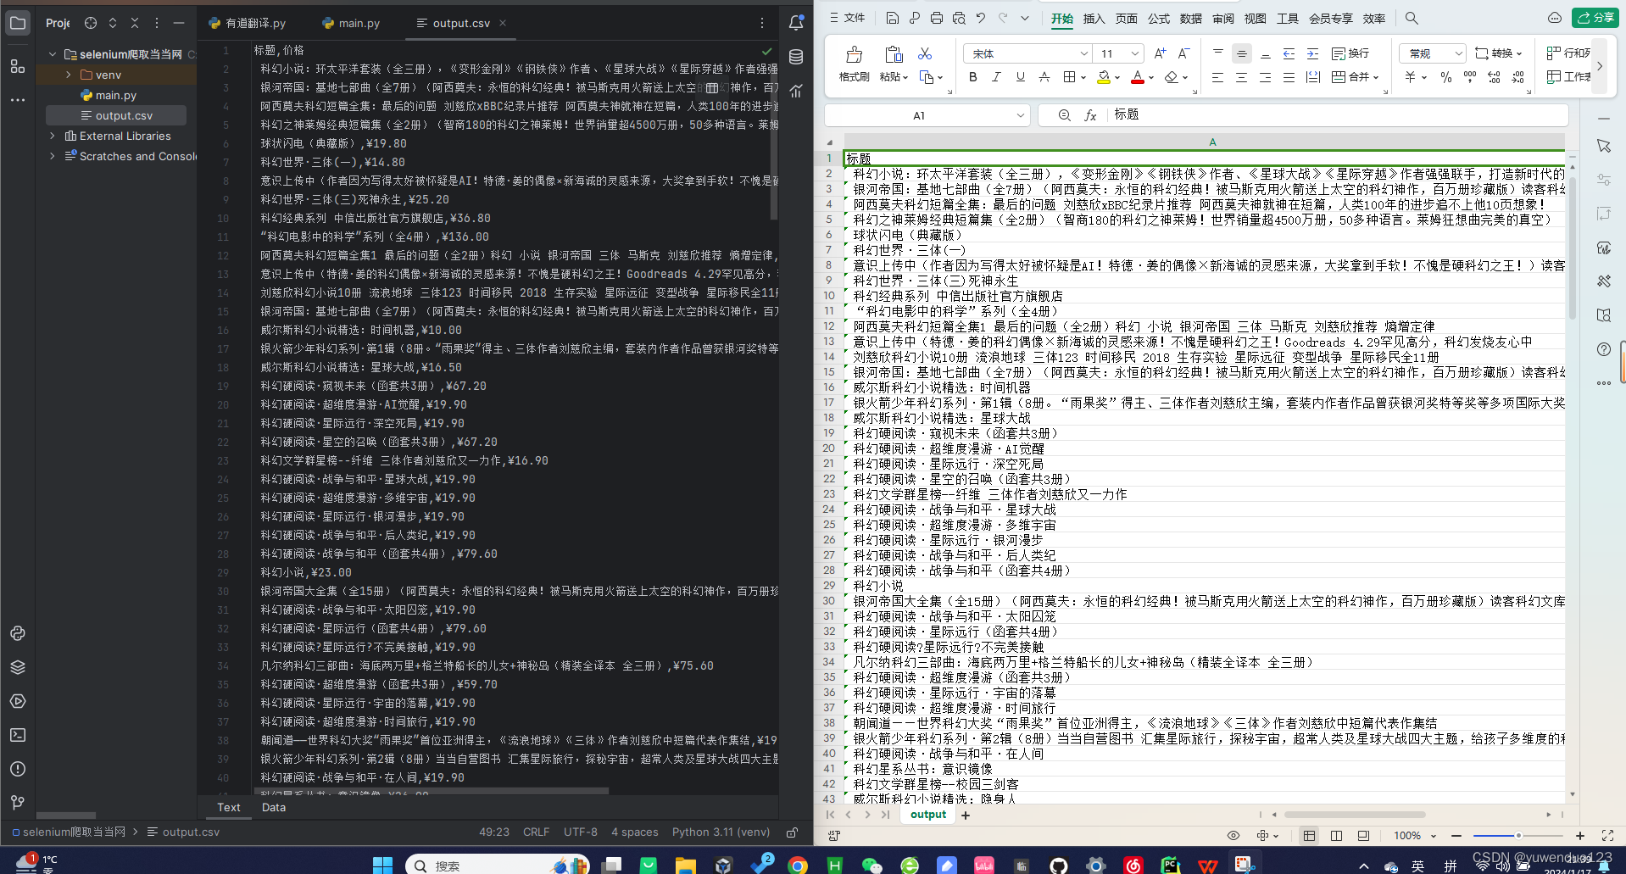Click the WPS save icon
Viewport: 1626px width, 874px height.
pyautogui.click(x=893, y=18)
